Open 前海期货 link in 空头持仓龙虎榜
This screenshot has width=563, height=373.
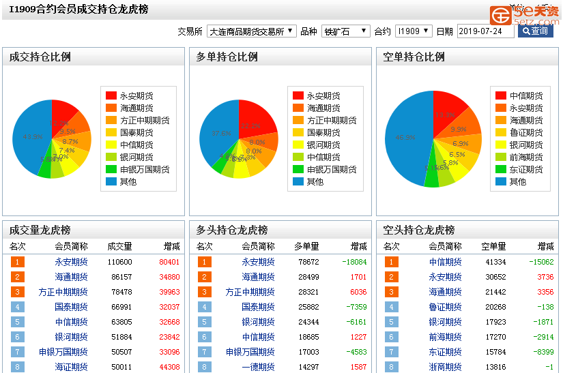pos(445,337)
